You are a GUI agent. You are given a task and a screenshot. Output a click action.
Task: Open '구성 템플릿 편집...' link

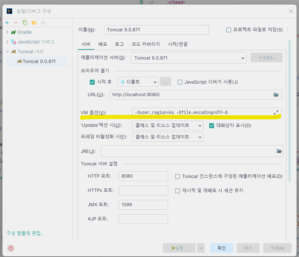tap(25, 233)
